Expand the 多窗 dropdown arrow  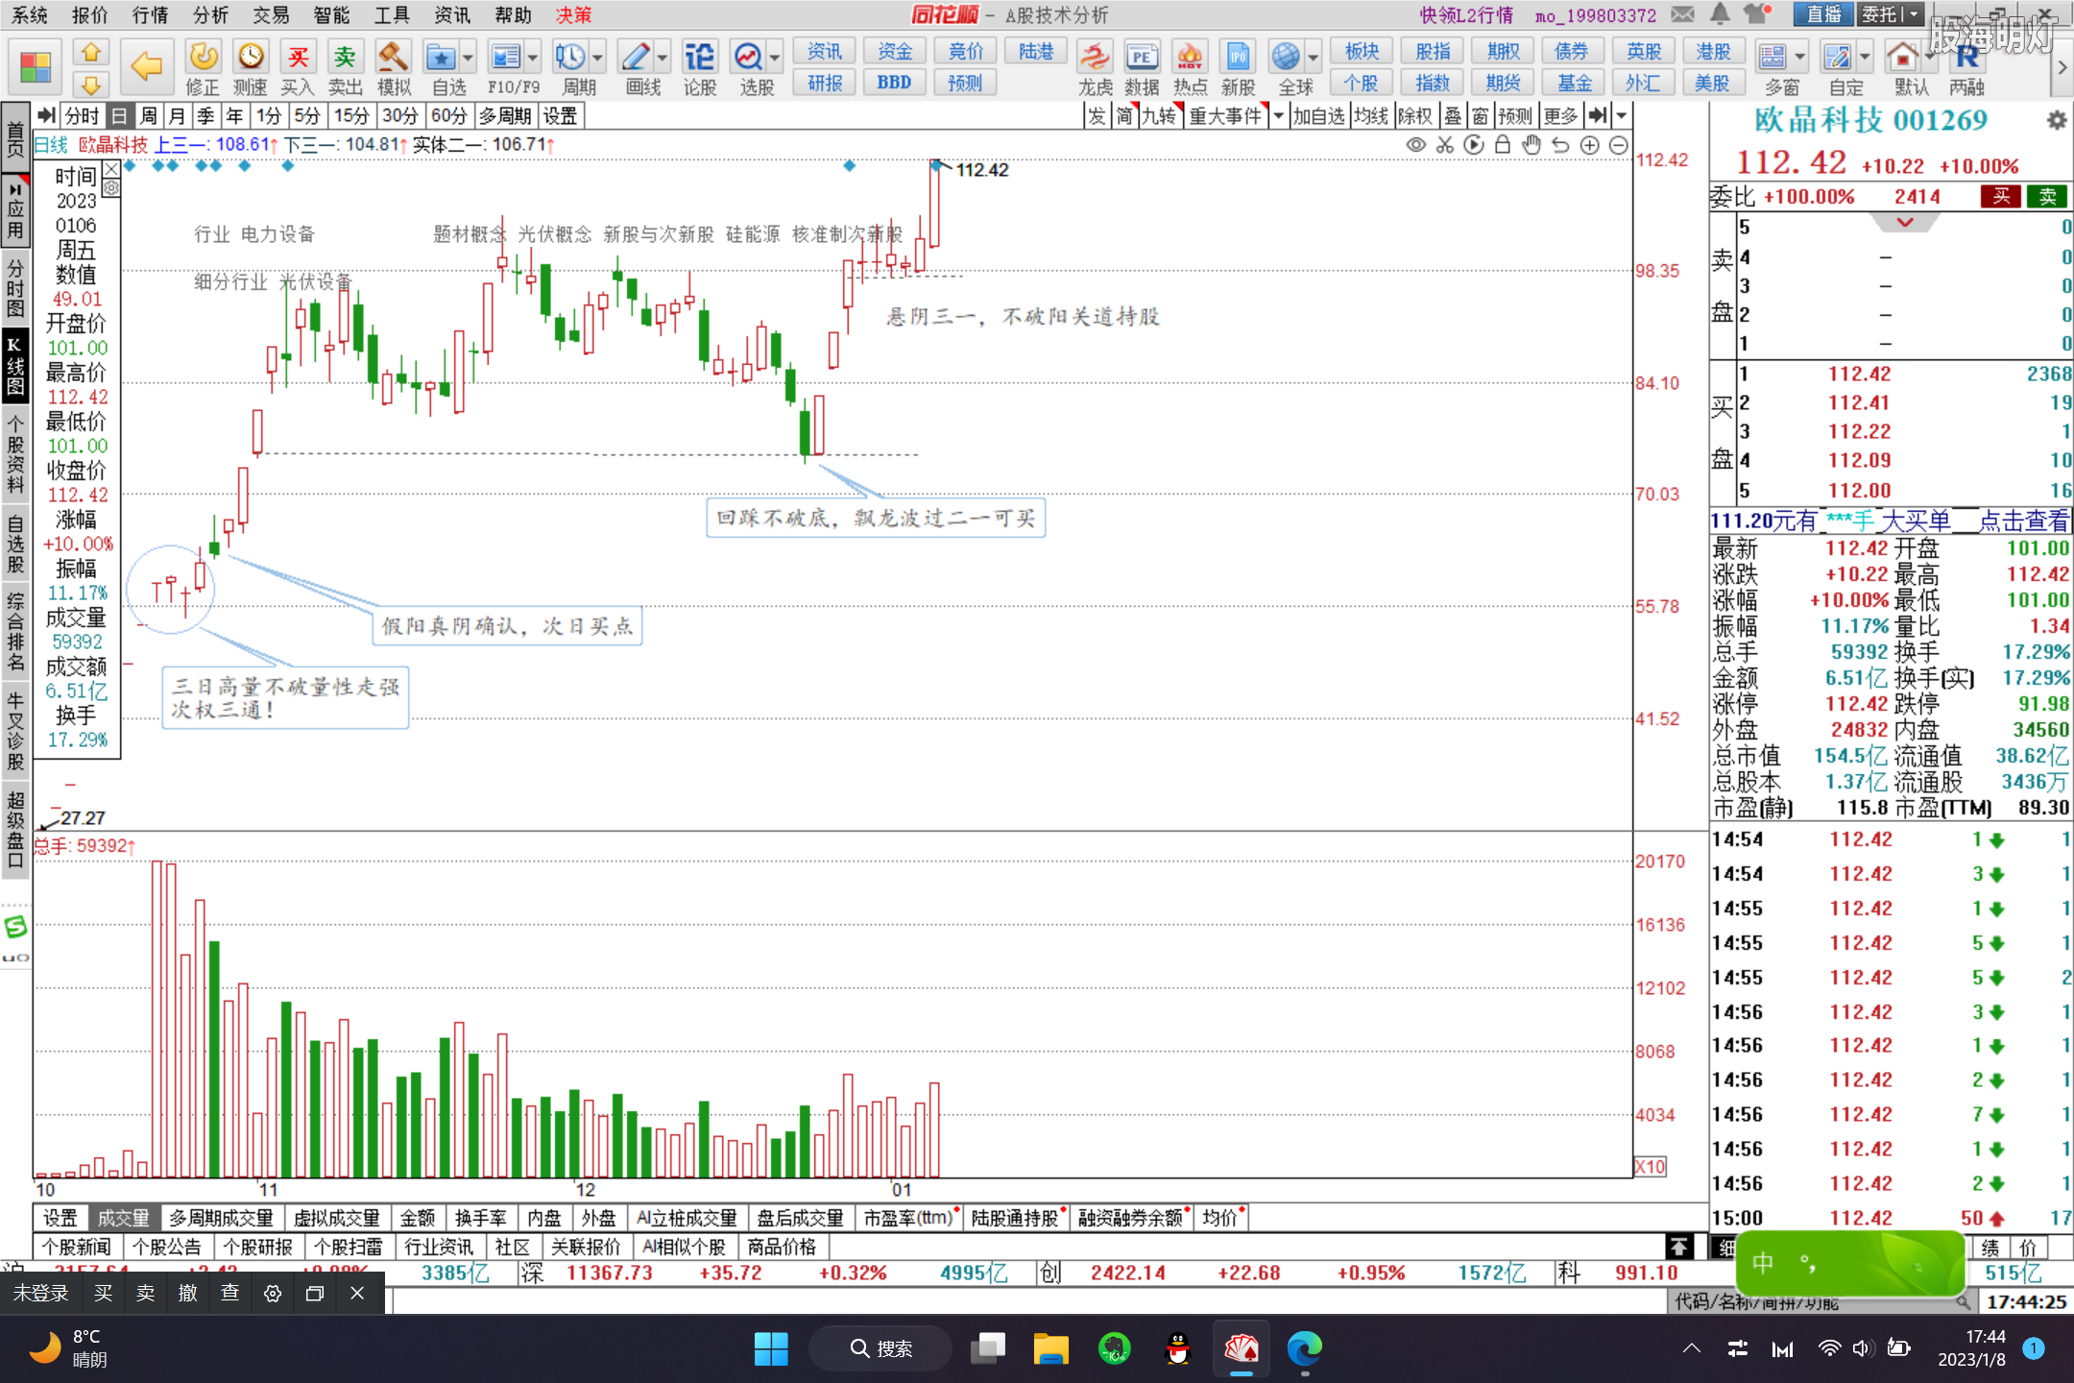(1799, 58)
